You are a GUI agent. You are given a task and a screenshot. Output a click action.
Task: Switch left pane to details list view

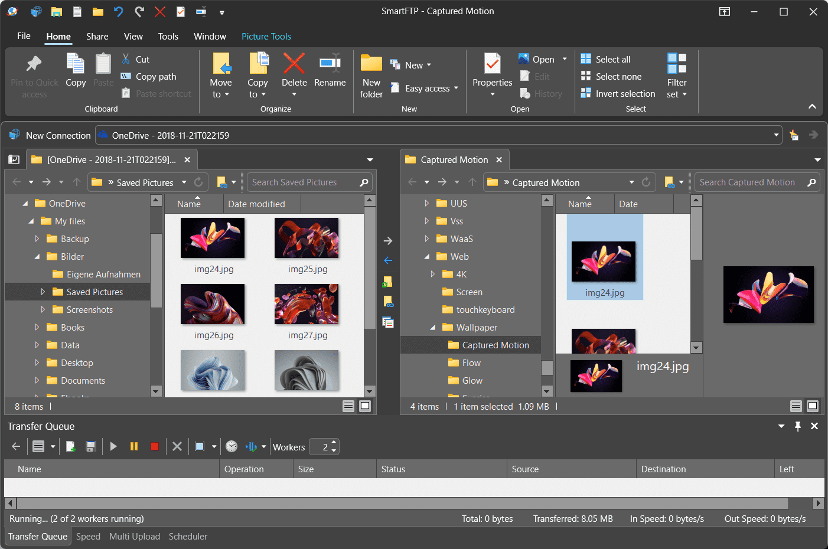coord(348,406)
